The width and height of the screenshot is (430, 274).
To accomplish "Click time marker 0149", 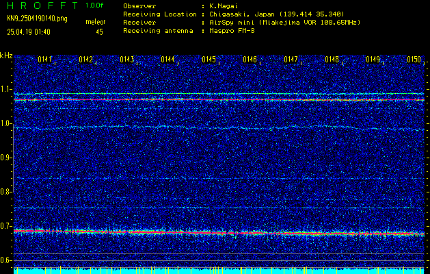I will (373, 59).
